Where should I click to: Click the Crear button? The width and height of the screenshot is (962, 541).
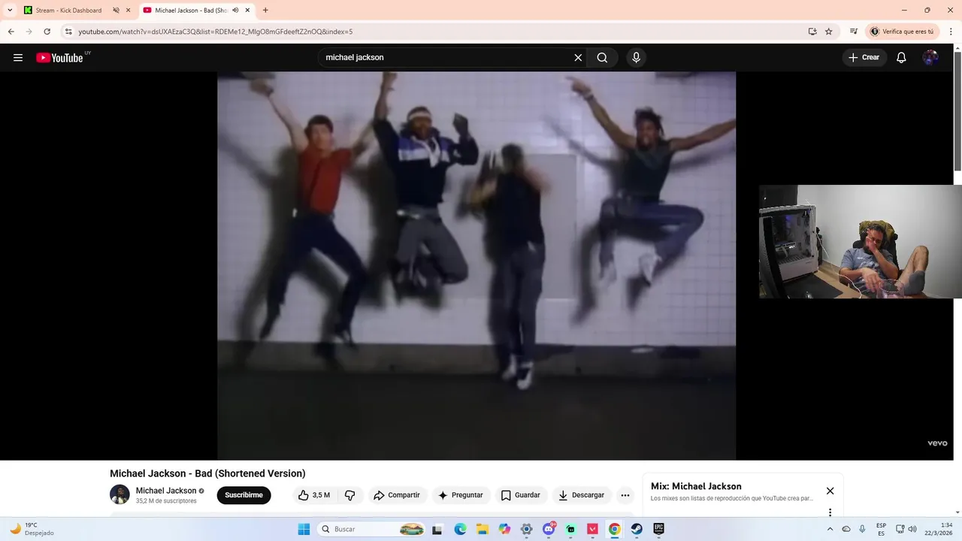click(864, 58)
